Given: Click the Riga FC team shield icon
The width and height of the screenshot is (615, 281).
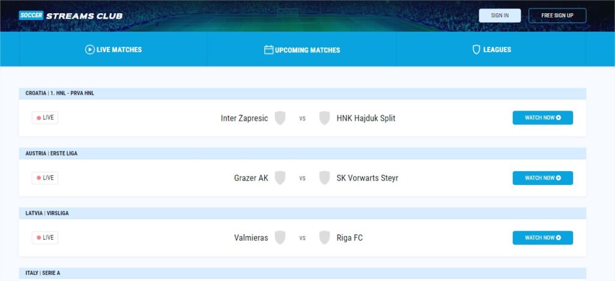Looking at the screenshot, I should (x=324, y=238).
